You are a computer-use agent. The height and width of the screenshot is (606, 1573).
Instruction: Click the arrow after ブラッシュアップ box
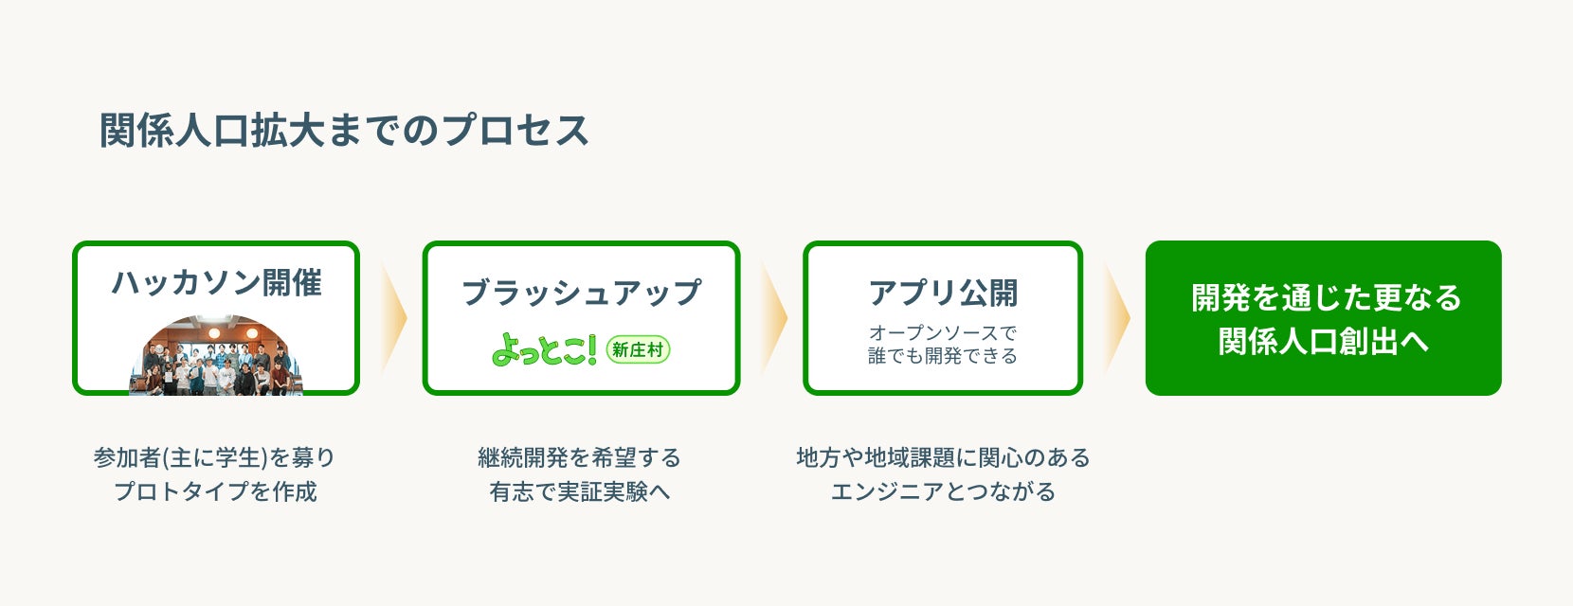pyautogui.click(x=774, y=318)
